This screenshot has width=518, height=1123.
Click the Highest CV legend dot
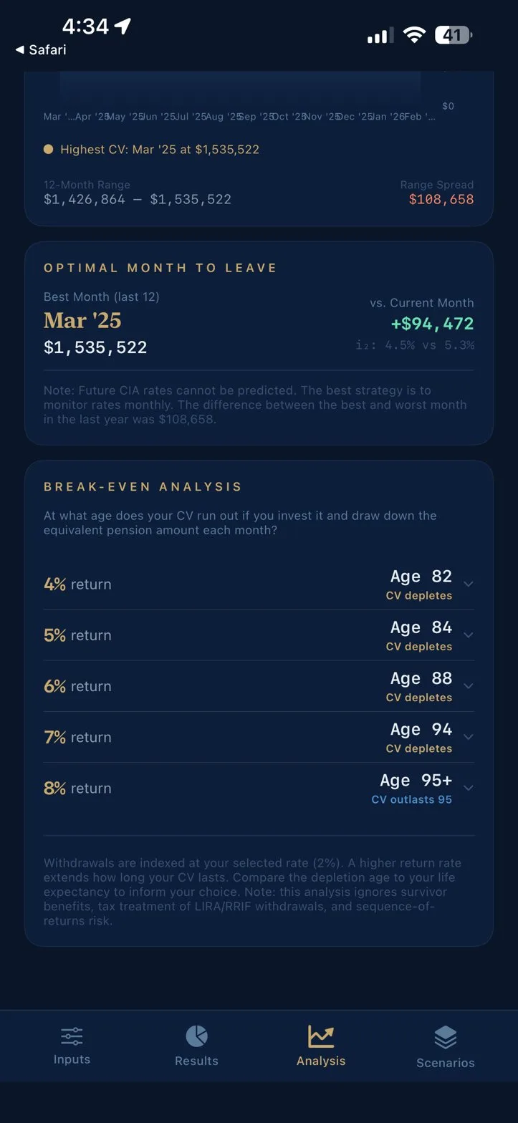[47, 149]
